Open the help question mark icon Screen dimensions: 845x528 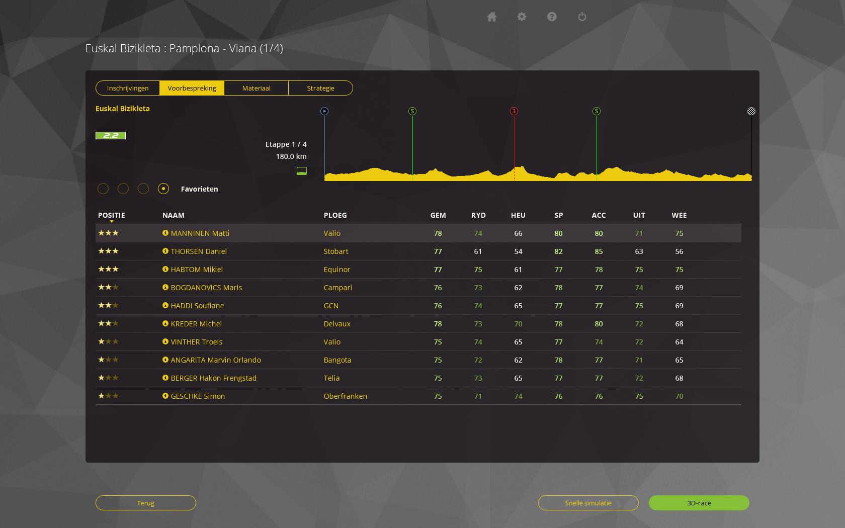552,17
